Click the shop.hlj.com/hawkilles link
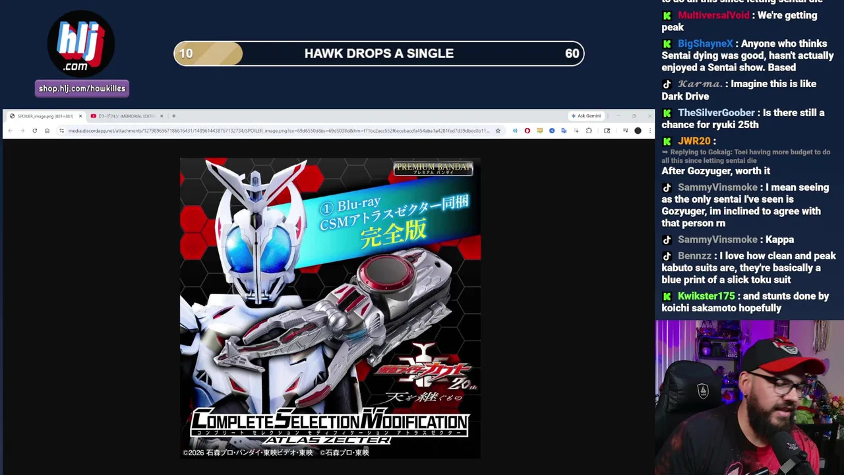Screen dimensions: 844x475 click(x=82, y=88)
